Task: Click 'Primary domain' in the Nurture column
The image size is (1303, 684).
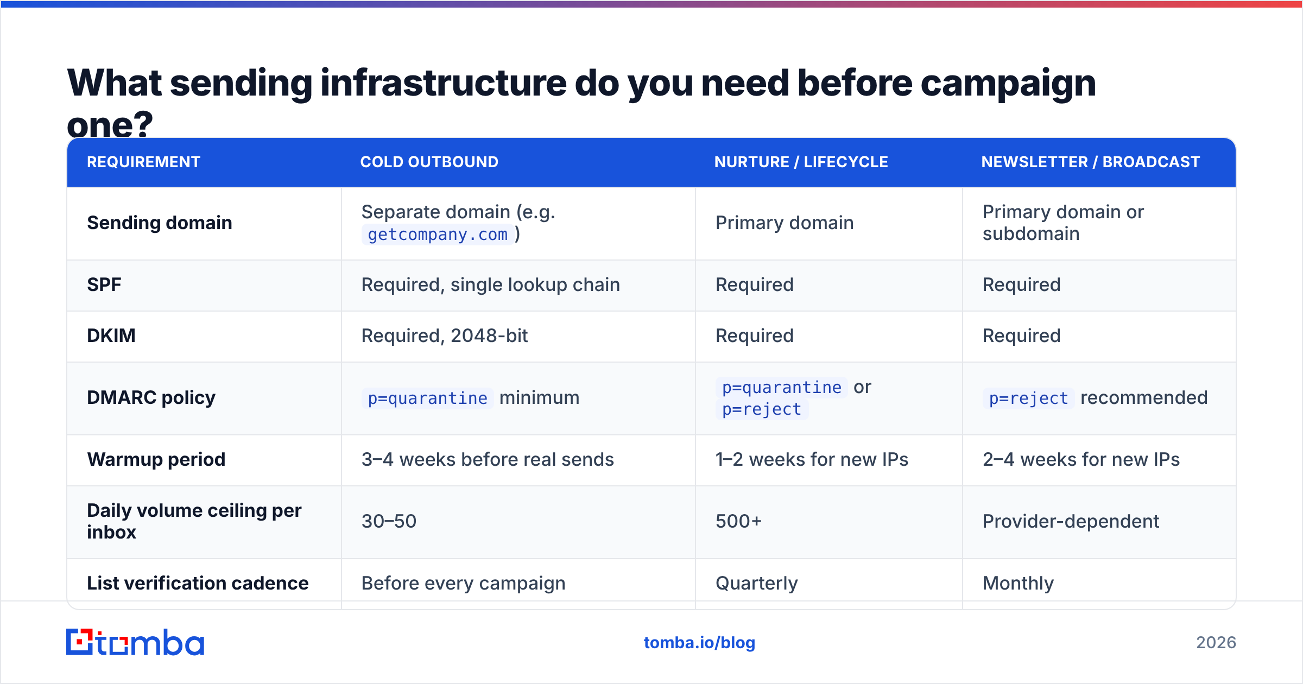Action: 785,223
